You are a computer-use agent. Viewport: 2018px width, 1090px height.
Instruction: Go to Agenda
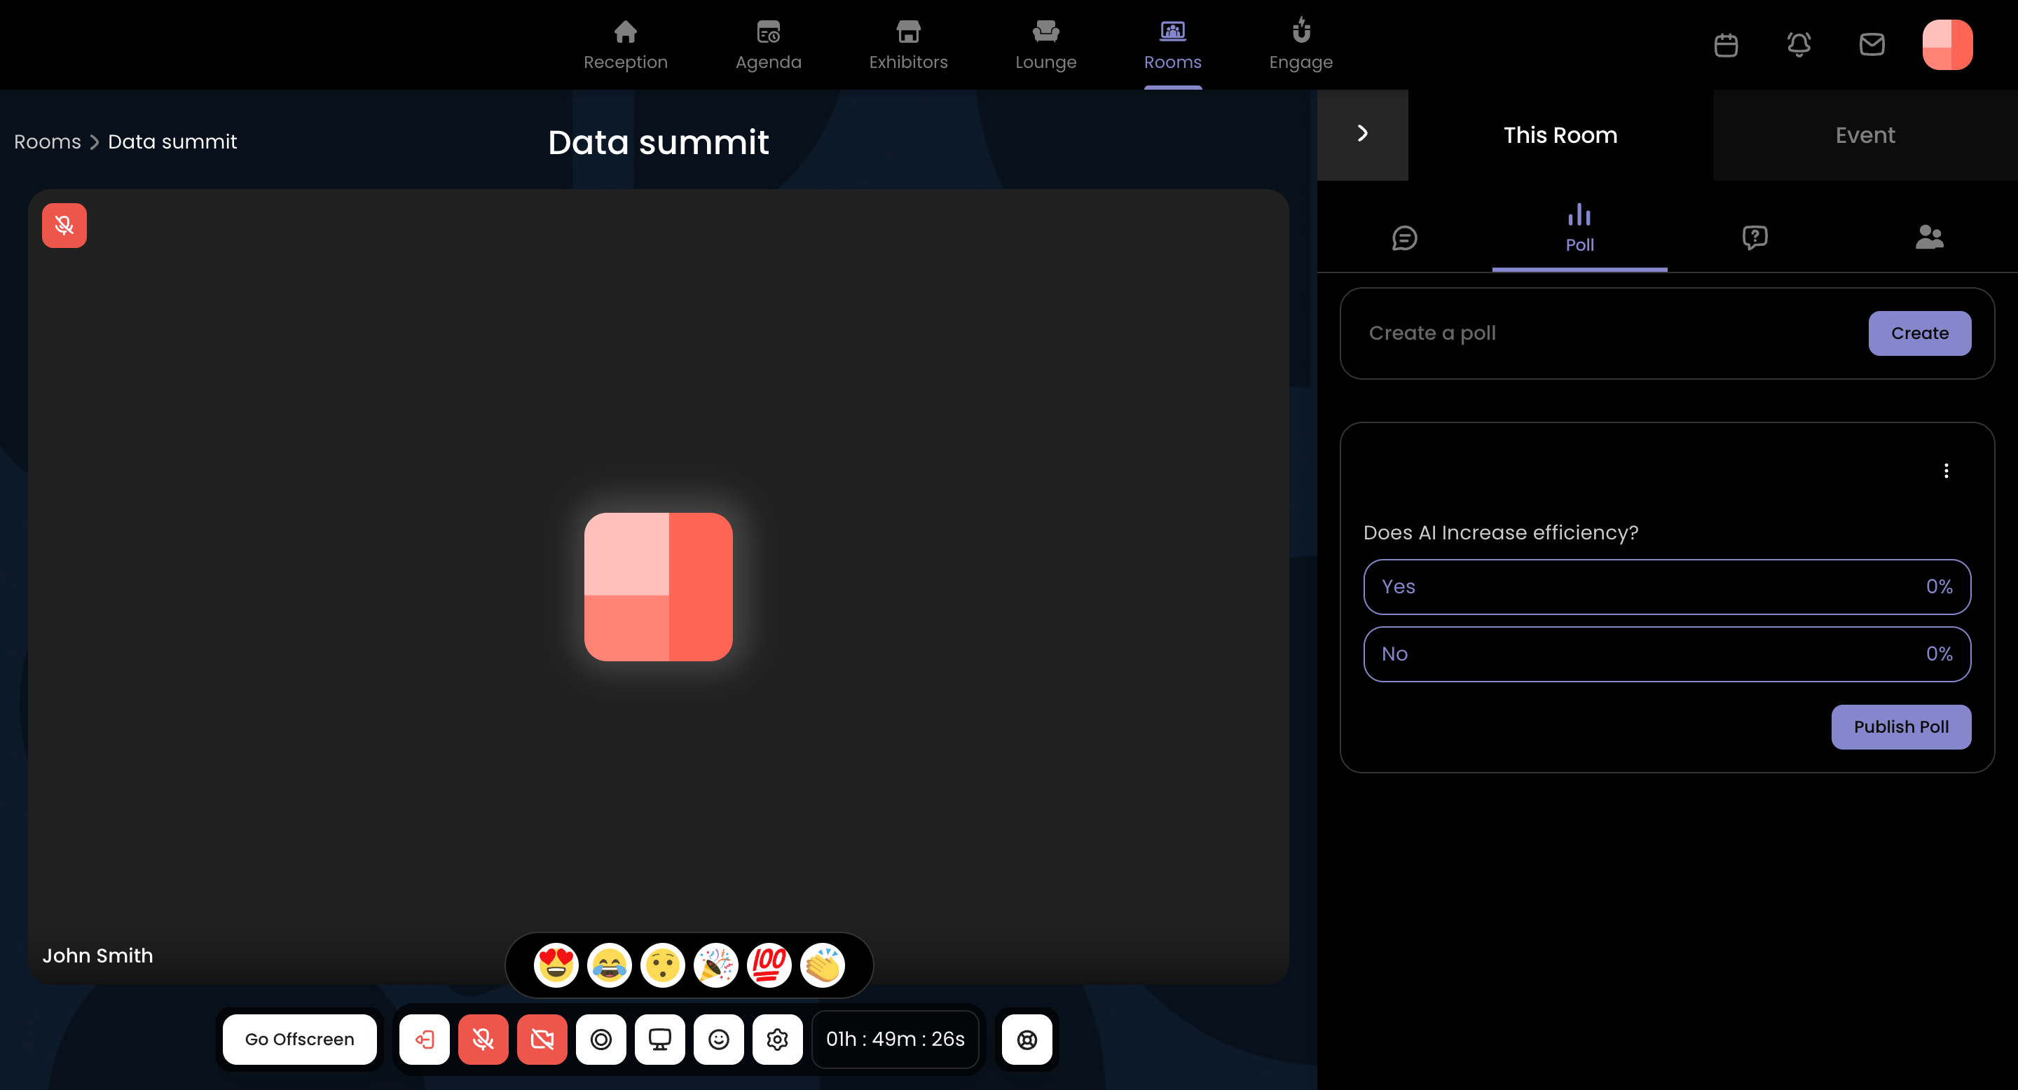coord(769,45)
